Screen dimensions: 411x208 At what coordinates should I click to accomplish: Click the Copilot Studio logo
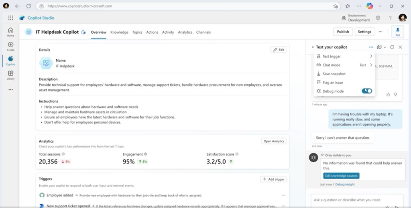(x=22, y=18)
